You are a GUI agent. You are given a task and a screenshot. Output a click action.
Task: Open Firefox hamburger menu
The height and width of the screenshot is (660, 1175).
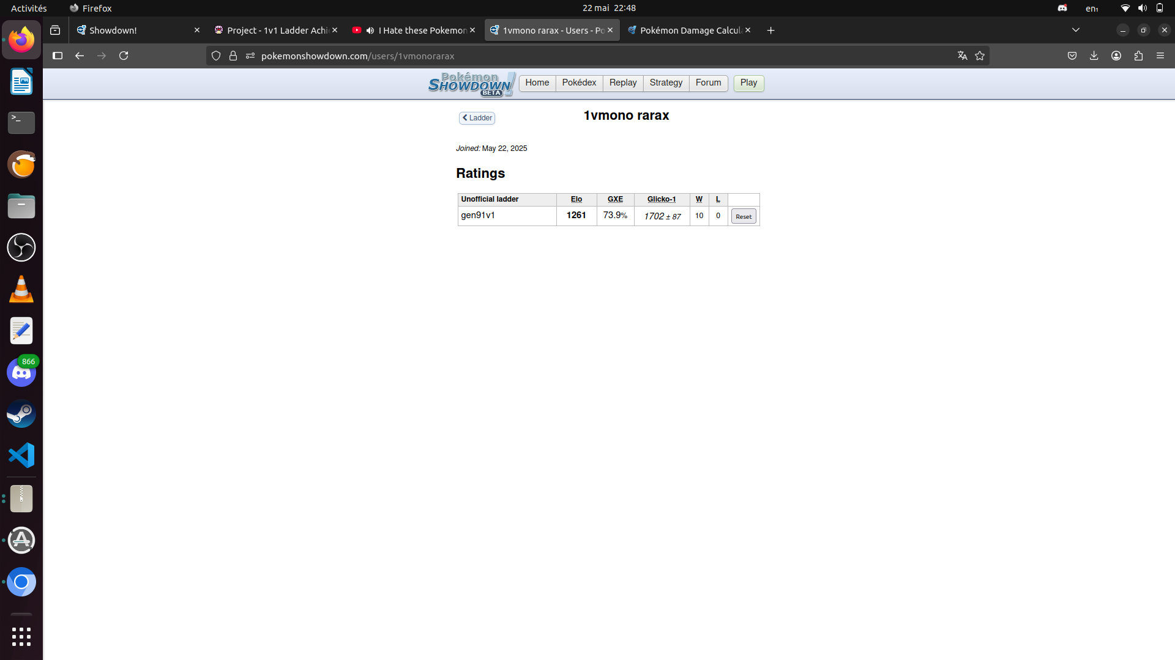tap(1160, 56)
